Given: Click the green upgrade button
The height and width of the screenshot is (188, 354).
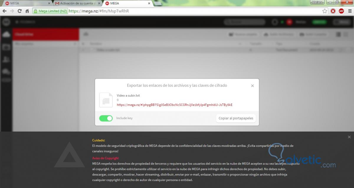Looking at the screenshot, I should [x=319, y=22].
